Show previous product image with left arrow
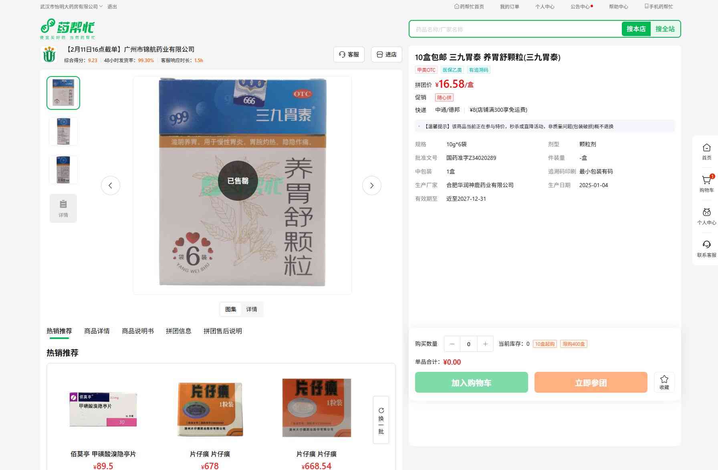The height and width of the screenshot is (470, 718). coord(110,186)
